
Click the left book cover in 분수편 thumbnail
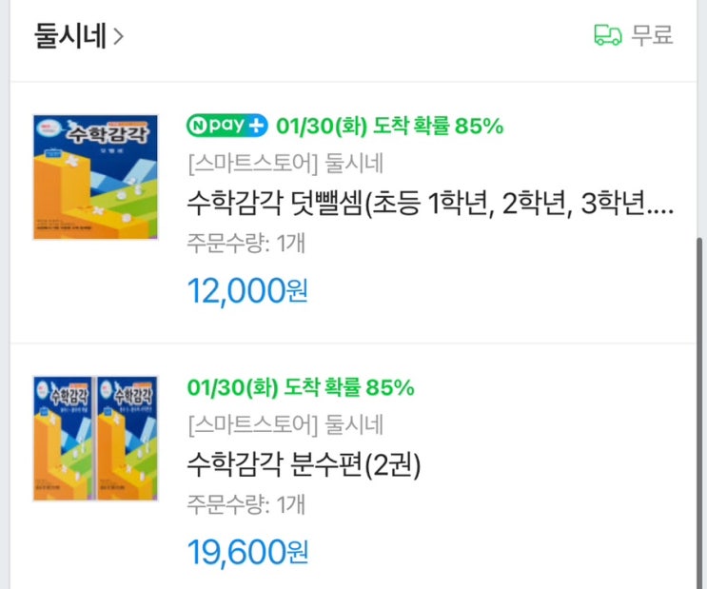pyautogui.click(x=63, y=438)
